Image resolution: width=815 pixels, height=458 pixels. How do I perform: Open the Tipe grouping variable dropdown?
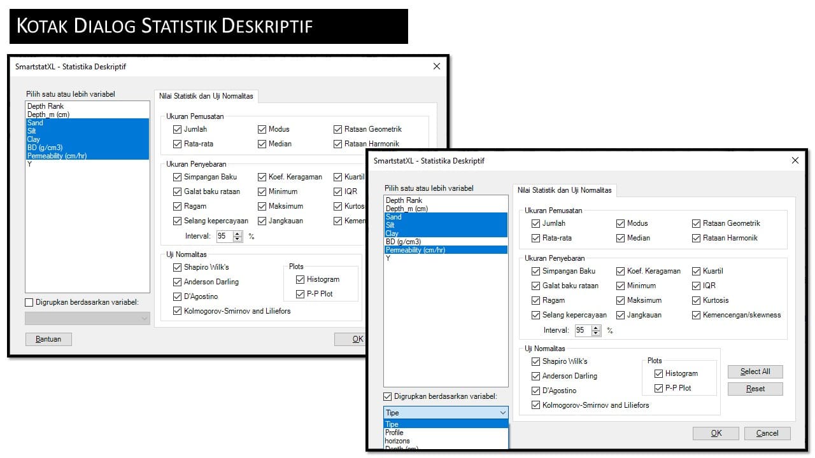pyautogui.click(x=502, y=412)
